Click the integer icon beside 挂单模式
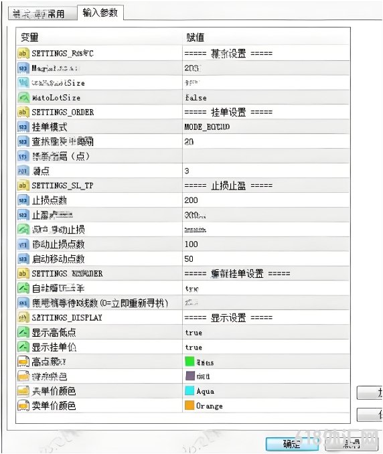Screen dimensions: 383x454 (x=23, y=127)
